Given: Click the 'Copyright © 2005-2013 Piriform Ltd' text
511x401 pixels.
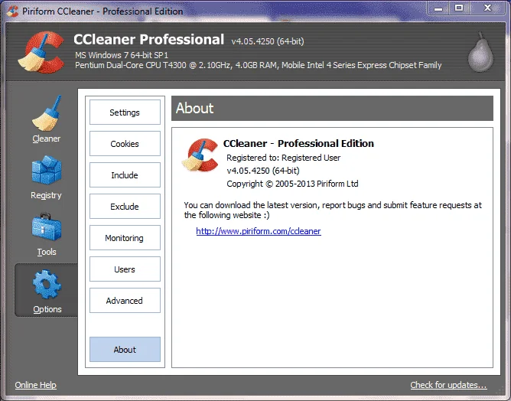Looking at the screenshot, I should point(292,184).
